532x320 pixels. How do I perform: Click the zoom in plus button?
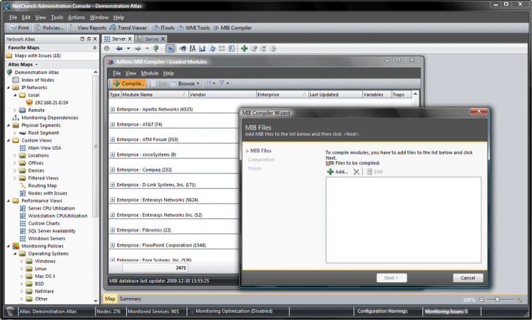point(519,299)
